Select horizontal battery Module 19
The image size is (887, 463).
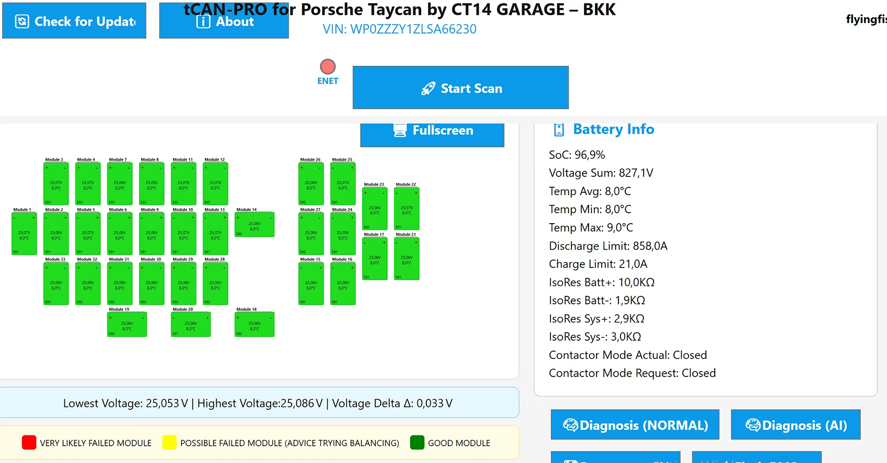pyautogui.click(x=127, y=324)
